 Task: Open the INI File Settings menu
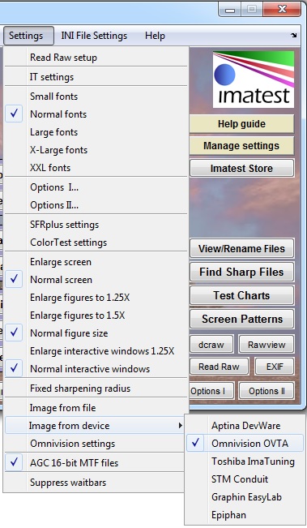(x=94, y=36)
